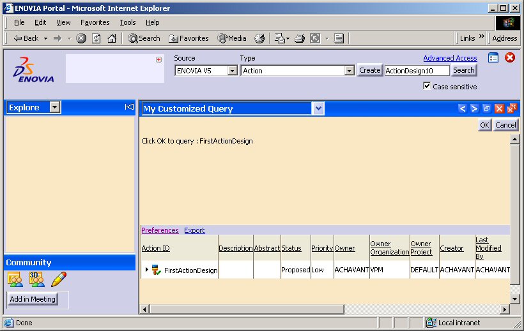Open the Favorites menu
Screen dimensions: 524x331
(95, 22)
